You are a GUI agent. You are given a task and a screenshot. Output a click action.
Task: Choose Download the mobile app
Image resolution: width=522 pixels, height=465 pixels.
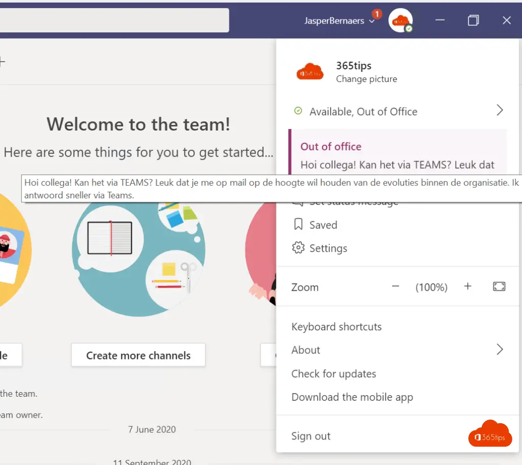[x=352, y=397]
